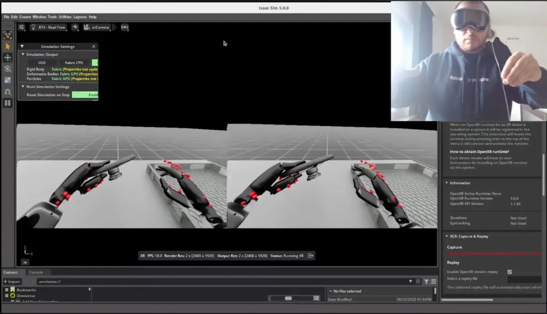The height and width of the screenshot is (314, 547).
Task: Open the xrCamera camera dropdown
Action: 96,27
